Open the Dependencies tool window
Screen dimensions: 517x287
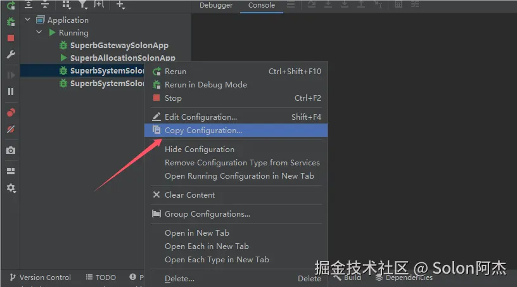click(404, 277)
